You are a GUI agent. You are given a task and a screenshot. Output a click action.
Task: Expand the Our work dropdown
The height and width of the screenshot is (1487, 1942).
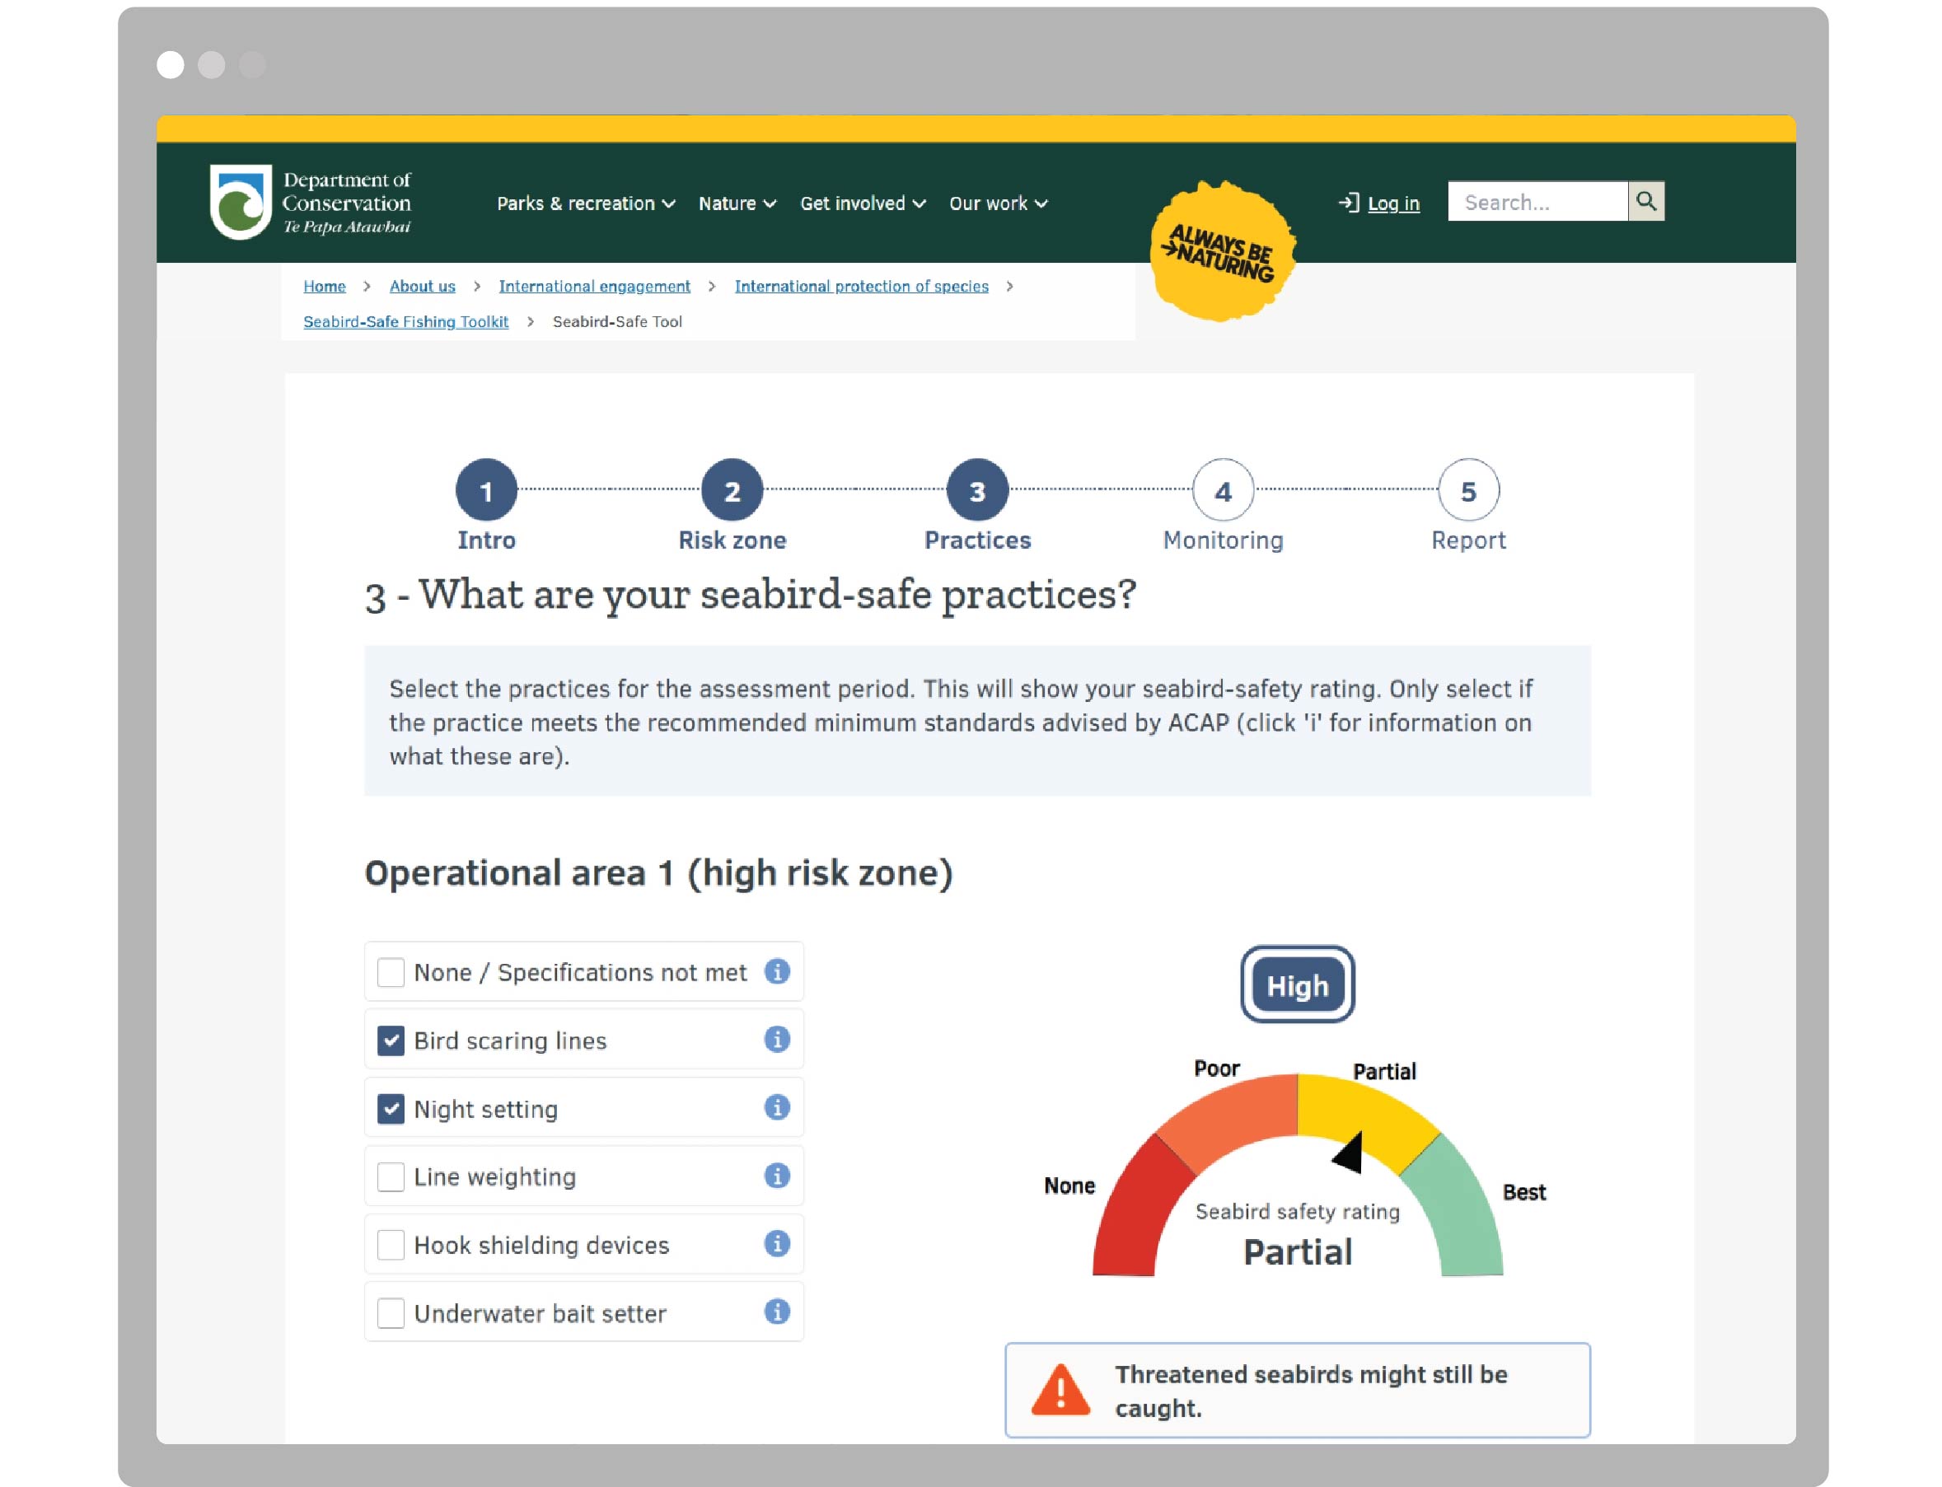coord(998,203)
